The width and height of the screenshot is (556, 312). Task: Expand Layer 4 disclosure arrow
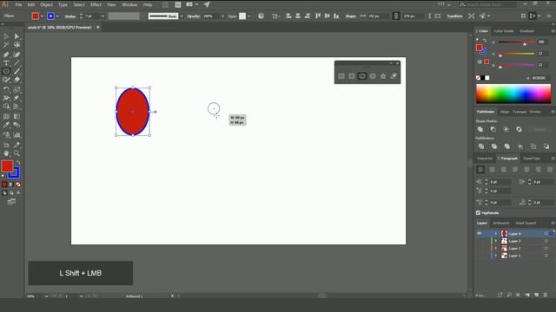coord(496,233)
